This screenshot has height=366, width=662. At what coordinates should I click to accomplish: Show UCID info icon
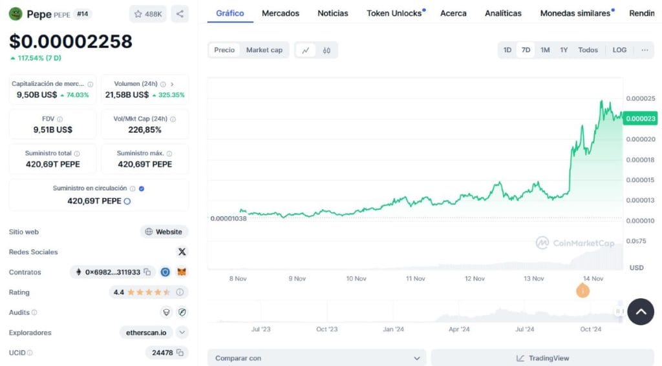click(x=30, y=353)
